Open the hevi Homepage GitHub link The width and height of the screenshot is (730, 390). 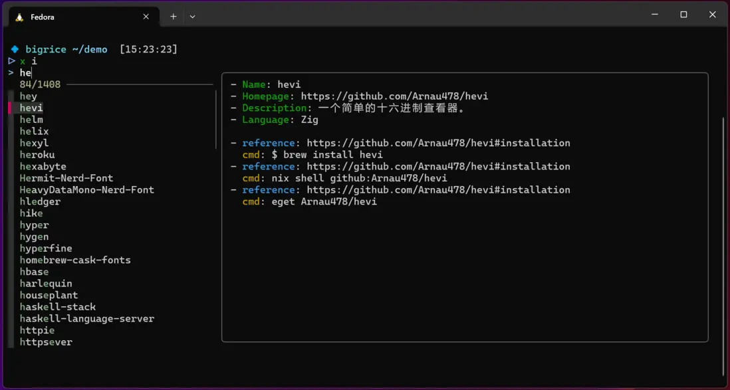(394, 96)
